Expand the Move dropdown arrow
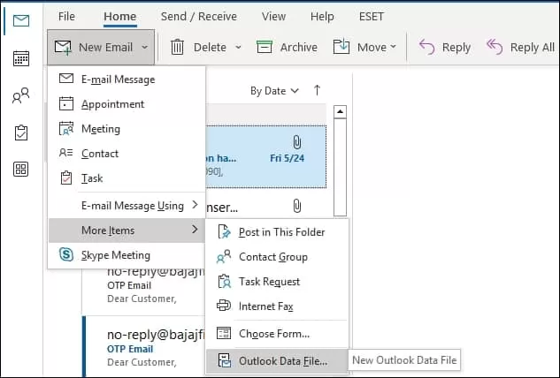This screenshot has width=560, height=378. (393, 47)
